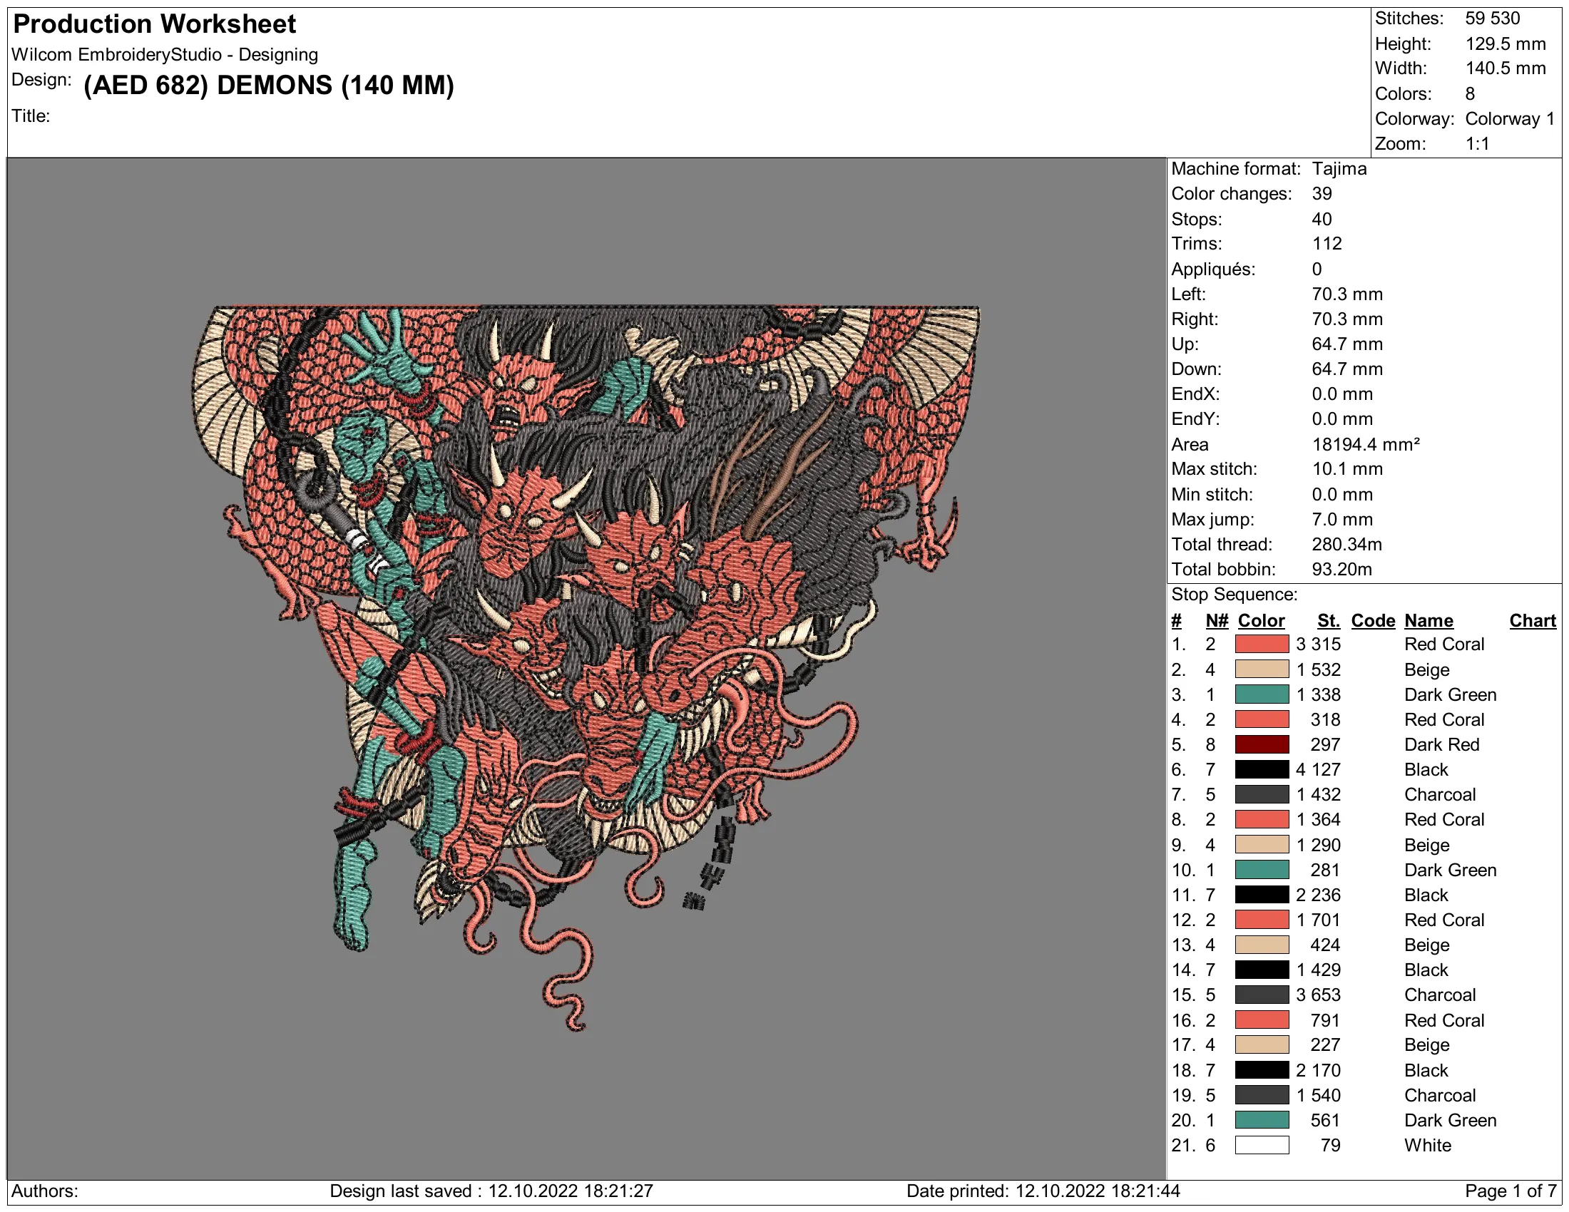Click the width value '140.5 mm'

click(x=1506, y=68)
